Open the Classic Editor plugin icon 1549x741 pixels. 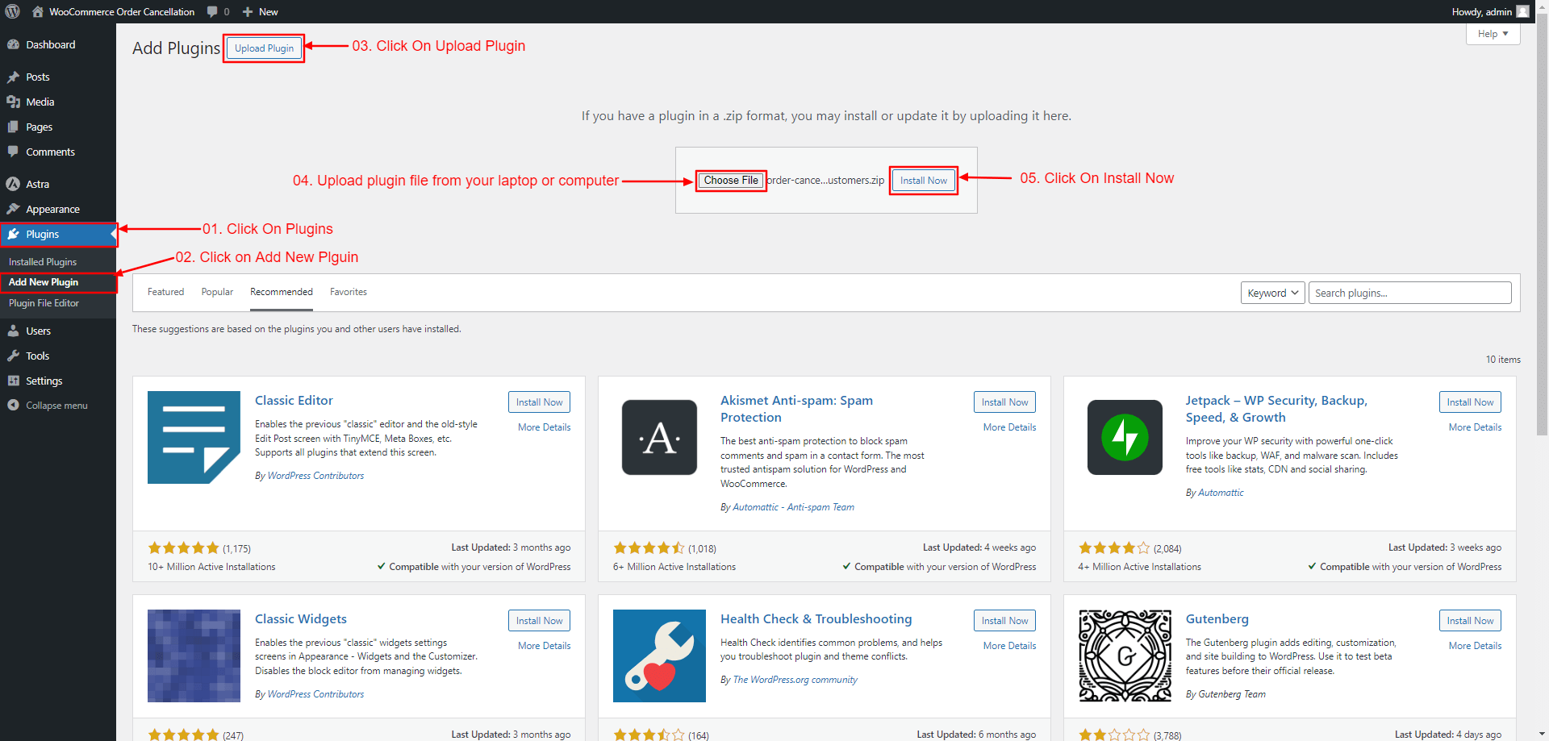coord(194,438)
